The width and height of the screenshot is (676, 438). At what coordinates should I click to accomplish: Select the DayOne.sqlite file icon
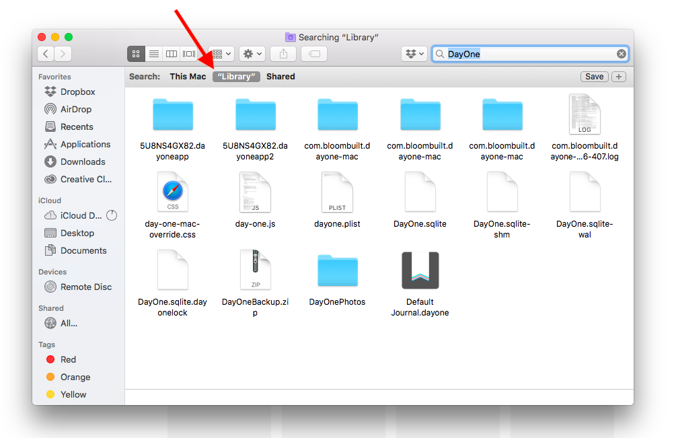[x=420, y=192]
